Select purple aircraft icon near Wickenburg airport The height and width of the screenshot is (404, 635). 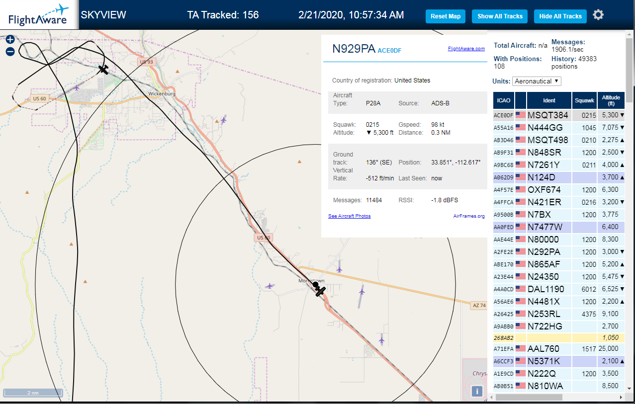(77, 88)
